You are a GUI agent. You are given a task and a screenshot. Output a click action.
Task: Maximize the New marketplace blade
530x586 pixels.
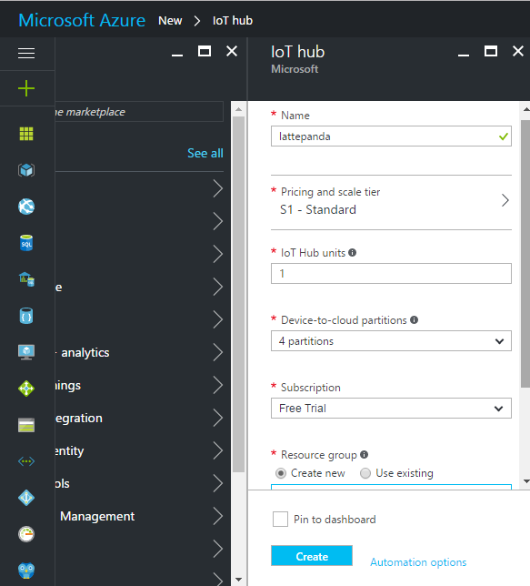[x=205, y=51]
